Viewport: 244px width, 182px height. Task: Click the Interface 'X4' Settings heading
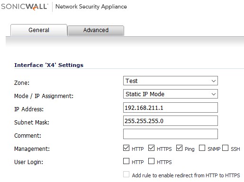click(49, 65)
